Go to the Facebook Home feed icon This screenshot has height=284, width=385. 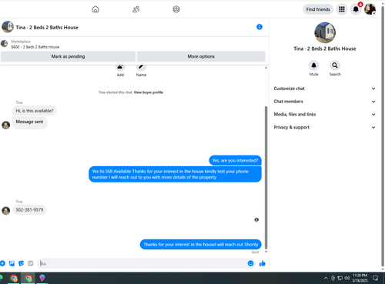pos(95,9)
